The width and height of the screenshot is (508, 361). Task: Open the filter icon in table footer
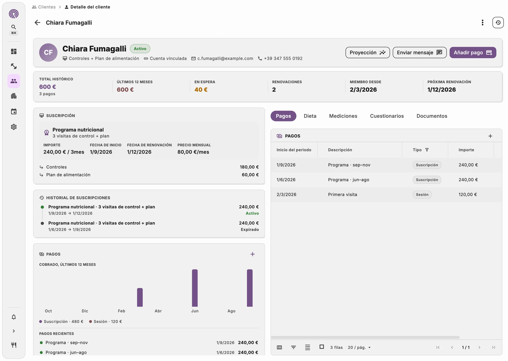tap(293, 347)
